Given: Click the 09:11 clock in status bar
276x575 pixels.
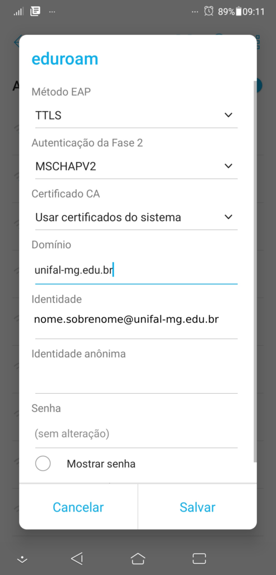Looking at the screenshot, I should click(254, 12).
